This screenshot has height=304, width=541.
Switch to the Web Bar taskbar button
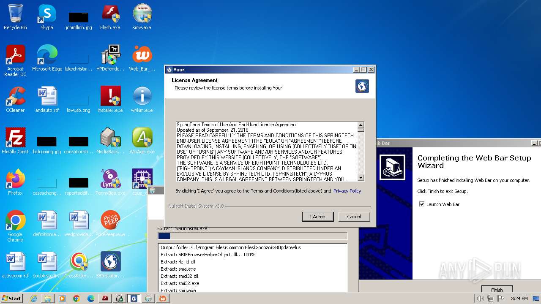coord(163,299)
